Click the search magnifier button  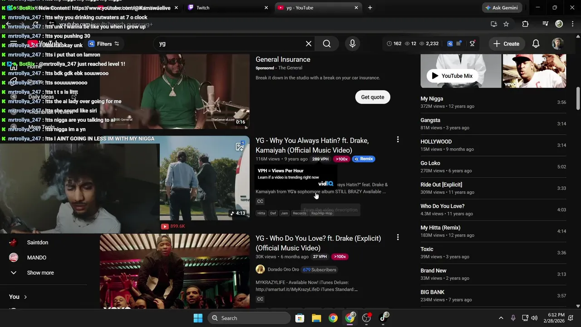pos(327,44)
